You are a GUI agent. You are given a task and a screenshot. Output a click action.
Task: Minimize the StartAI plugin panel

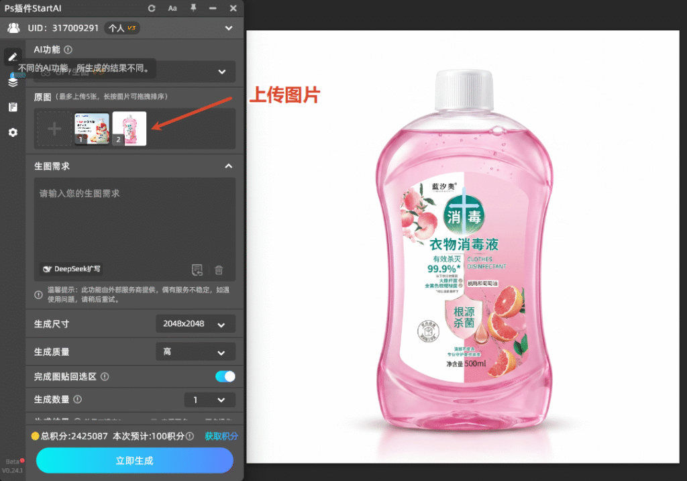click(x=213, y=8)
